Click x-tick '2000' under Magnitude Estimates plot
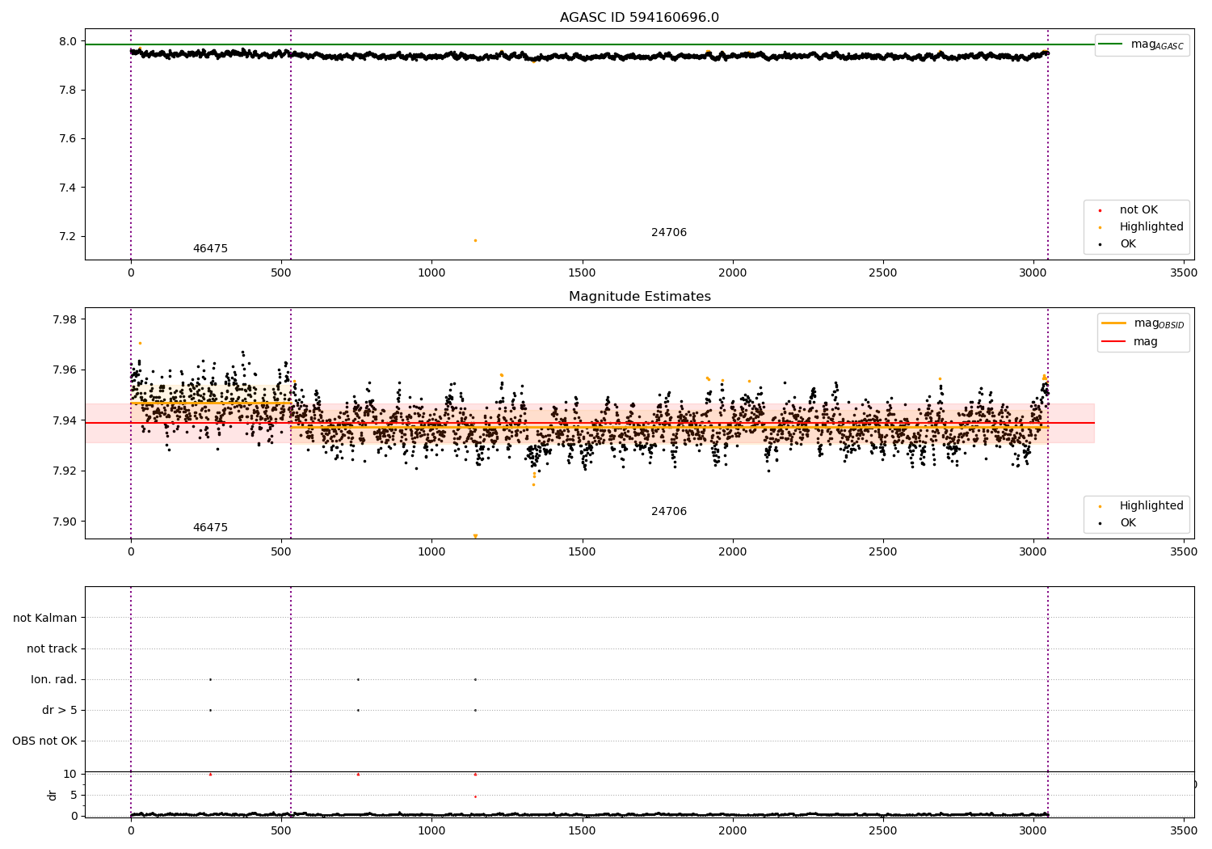Image resolution: width=1212 pixels, height=849 pixels. point(733,552)
